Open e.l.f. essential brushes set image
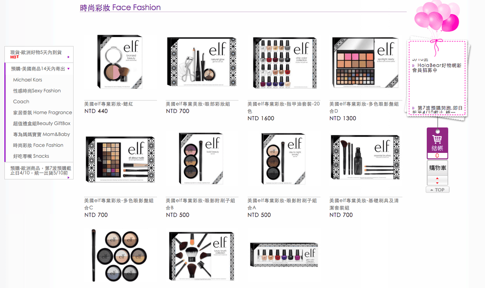Viewport: 485px width, 288px height. [365, 159]
